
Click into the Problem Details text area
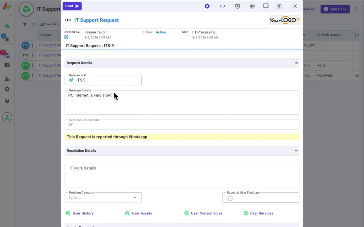point(182,102)
